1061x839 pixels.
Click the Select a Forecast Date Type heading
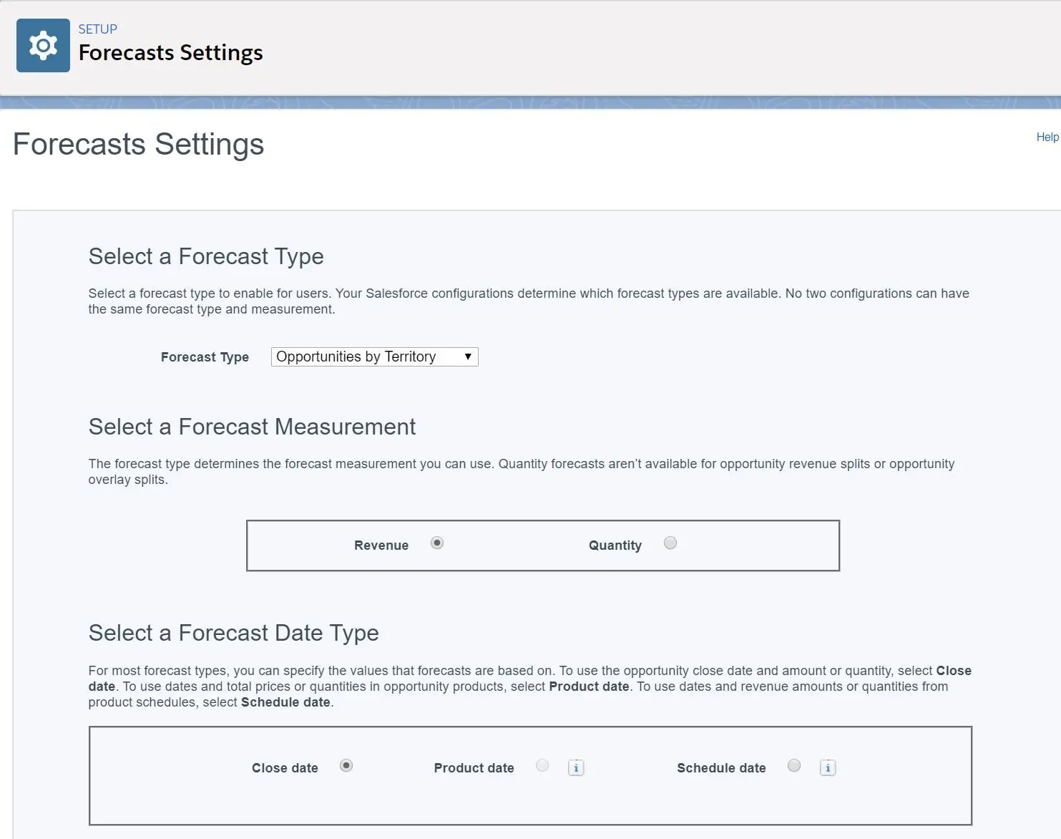234,633
